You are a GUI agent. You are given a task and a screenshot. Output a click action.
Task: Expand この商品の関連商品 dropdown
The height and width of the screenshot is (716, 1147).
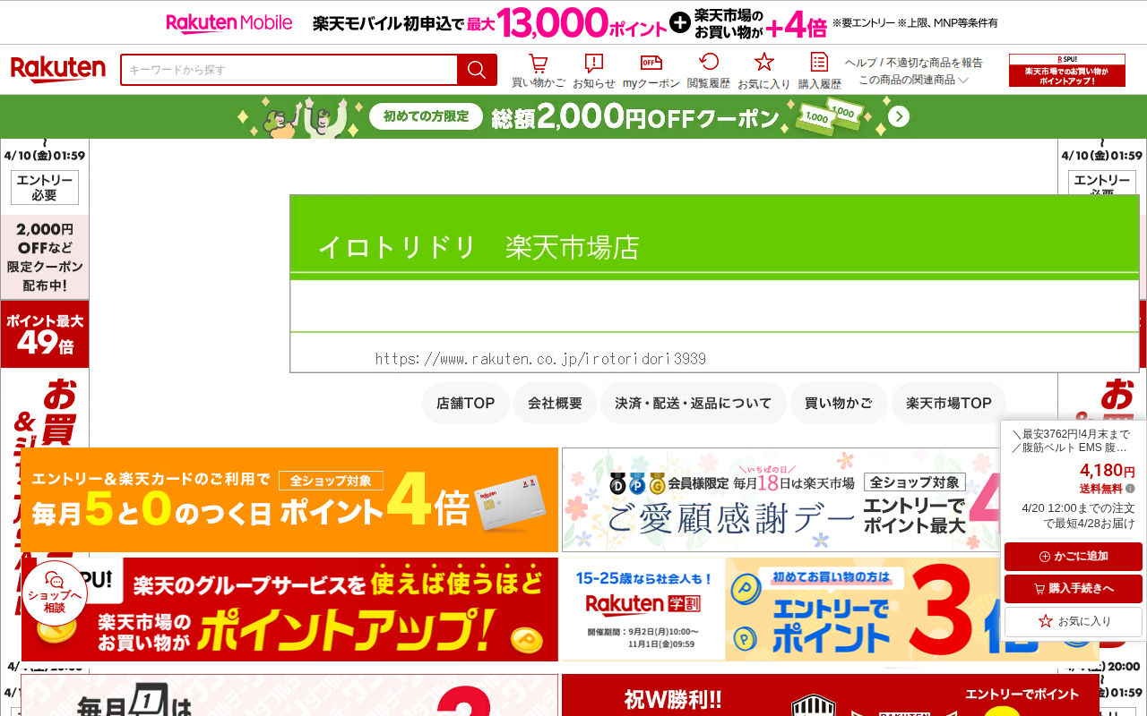click(x=913, y=80)
